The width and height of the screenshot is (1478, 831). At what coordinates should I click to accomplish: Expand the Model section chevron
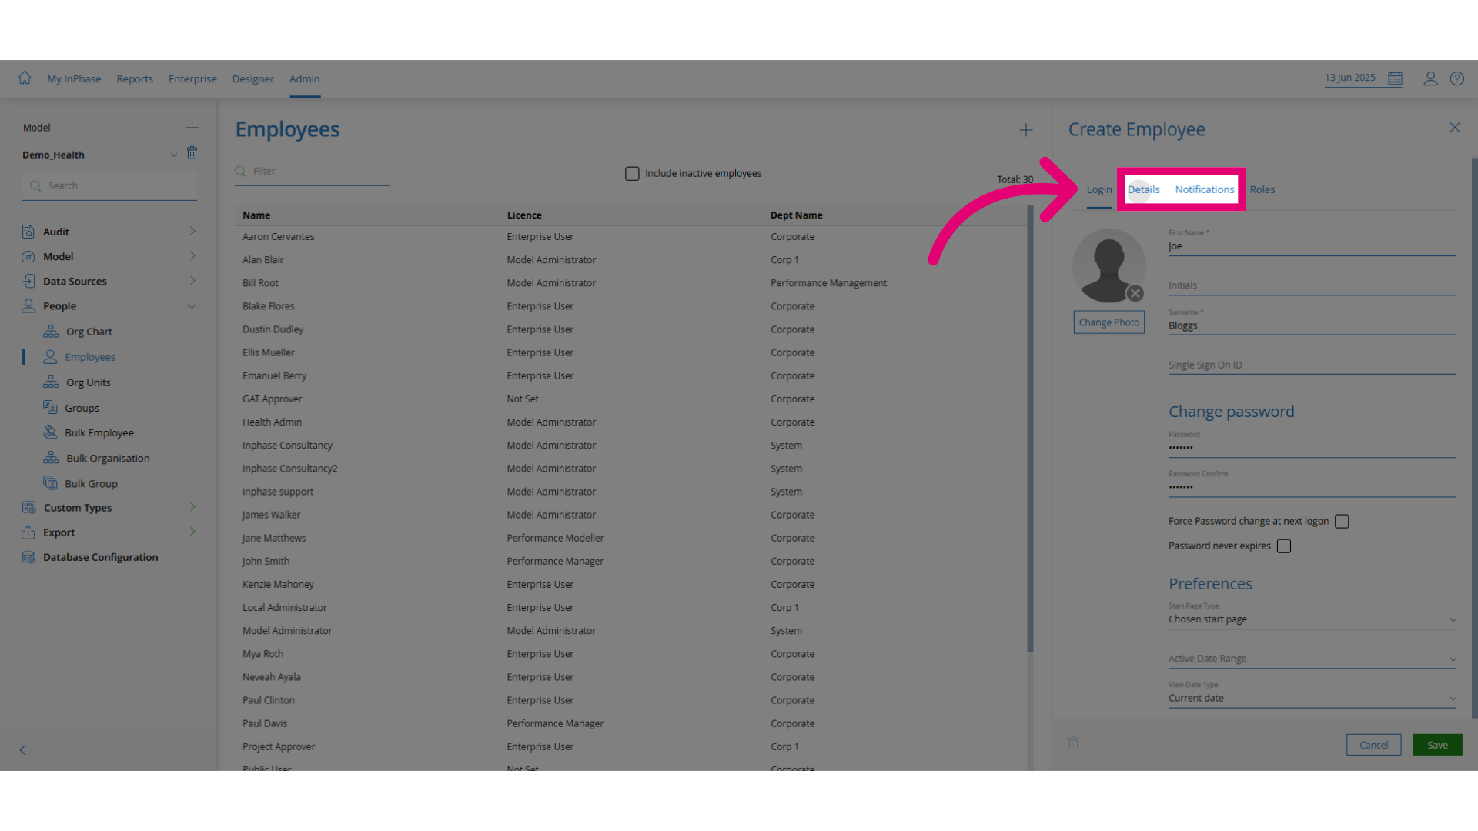coord(192,255)
